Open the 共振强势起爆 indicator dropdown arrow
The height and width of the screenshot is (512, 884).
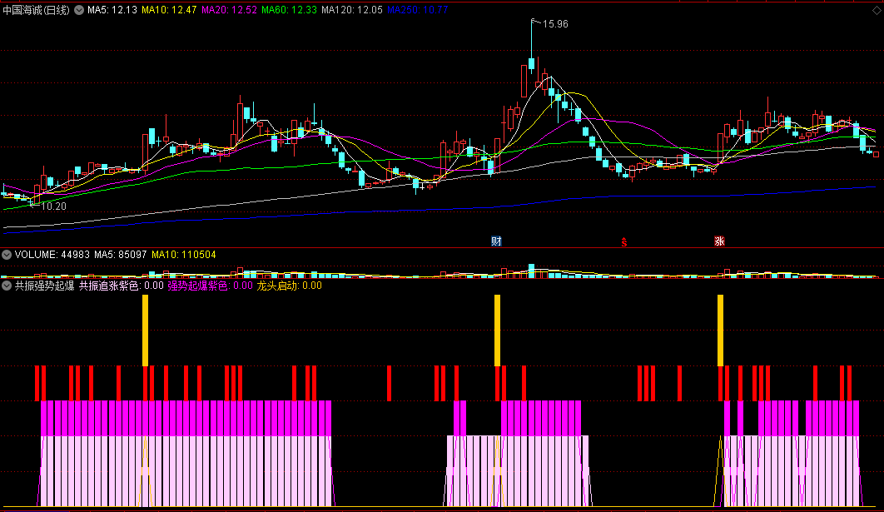click(x=7, y=286)
